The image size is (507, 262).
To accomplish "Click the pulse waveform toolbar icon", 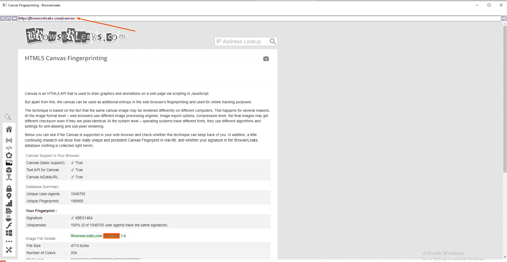I will point(9,18).
